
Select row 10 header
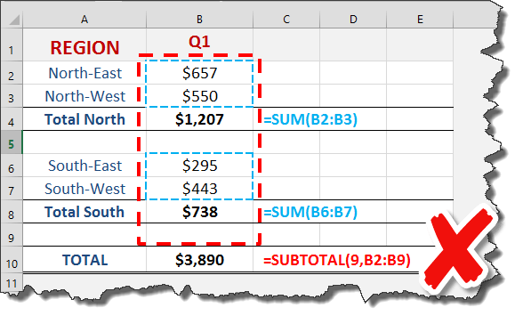click(x=12, y=260)
